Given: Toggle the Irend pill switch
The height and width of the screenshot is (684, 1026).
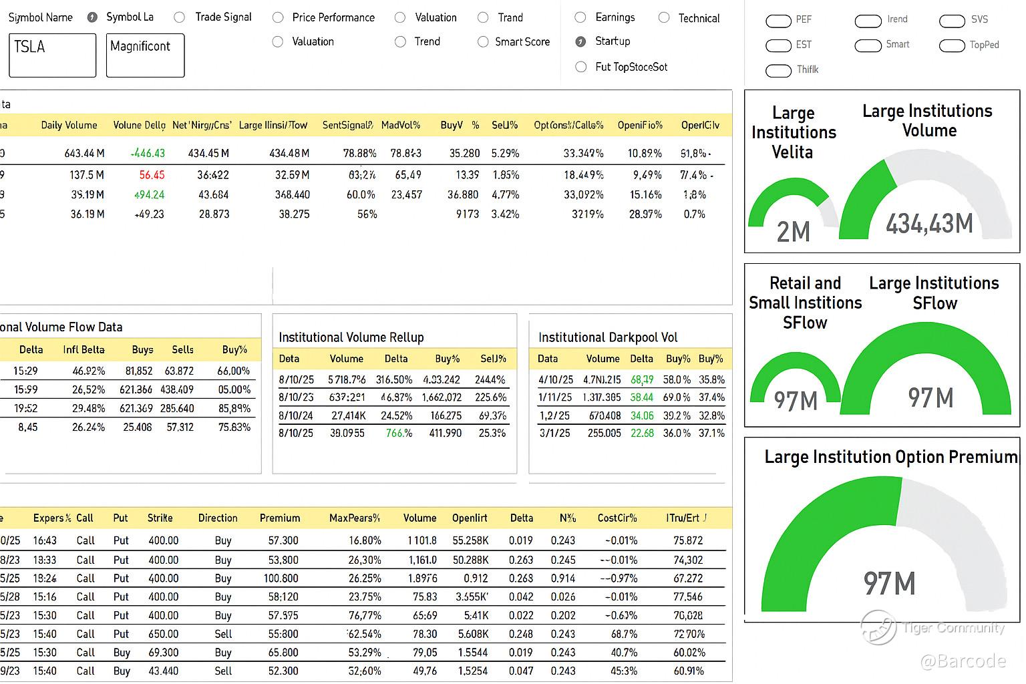Looking at the screenshot, I should pos(868,21).
